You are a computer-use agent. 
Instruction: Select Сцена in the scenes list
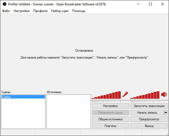click(23, 97)
